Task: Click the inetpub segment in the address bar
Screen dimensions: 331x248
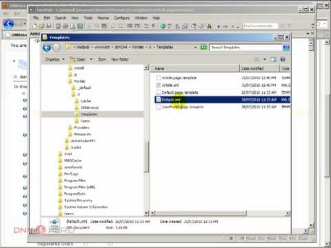Action: [x=83, y=47]
